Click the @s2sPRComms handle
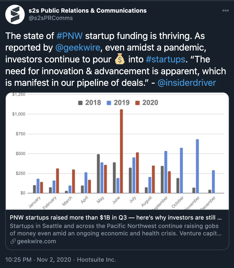The width and height of the screenshot is (234, 268). (x=51, y=18)
